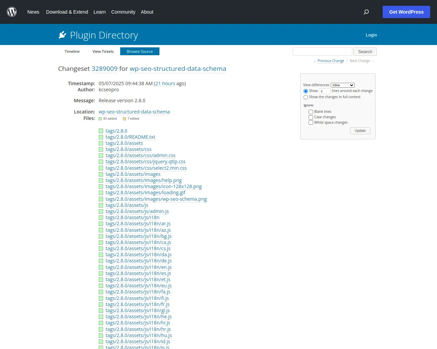Viewport: 437px width, 349px height.
Task: Open tags/2.8.0/assets/images/icon-128x128.png link
Action: 154,186
